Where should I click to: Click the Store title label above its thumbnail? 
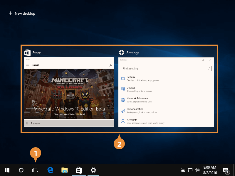[36, 53]
